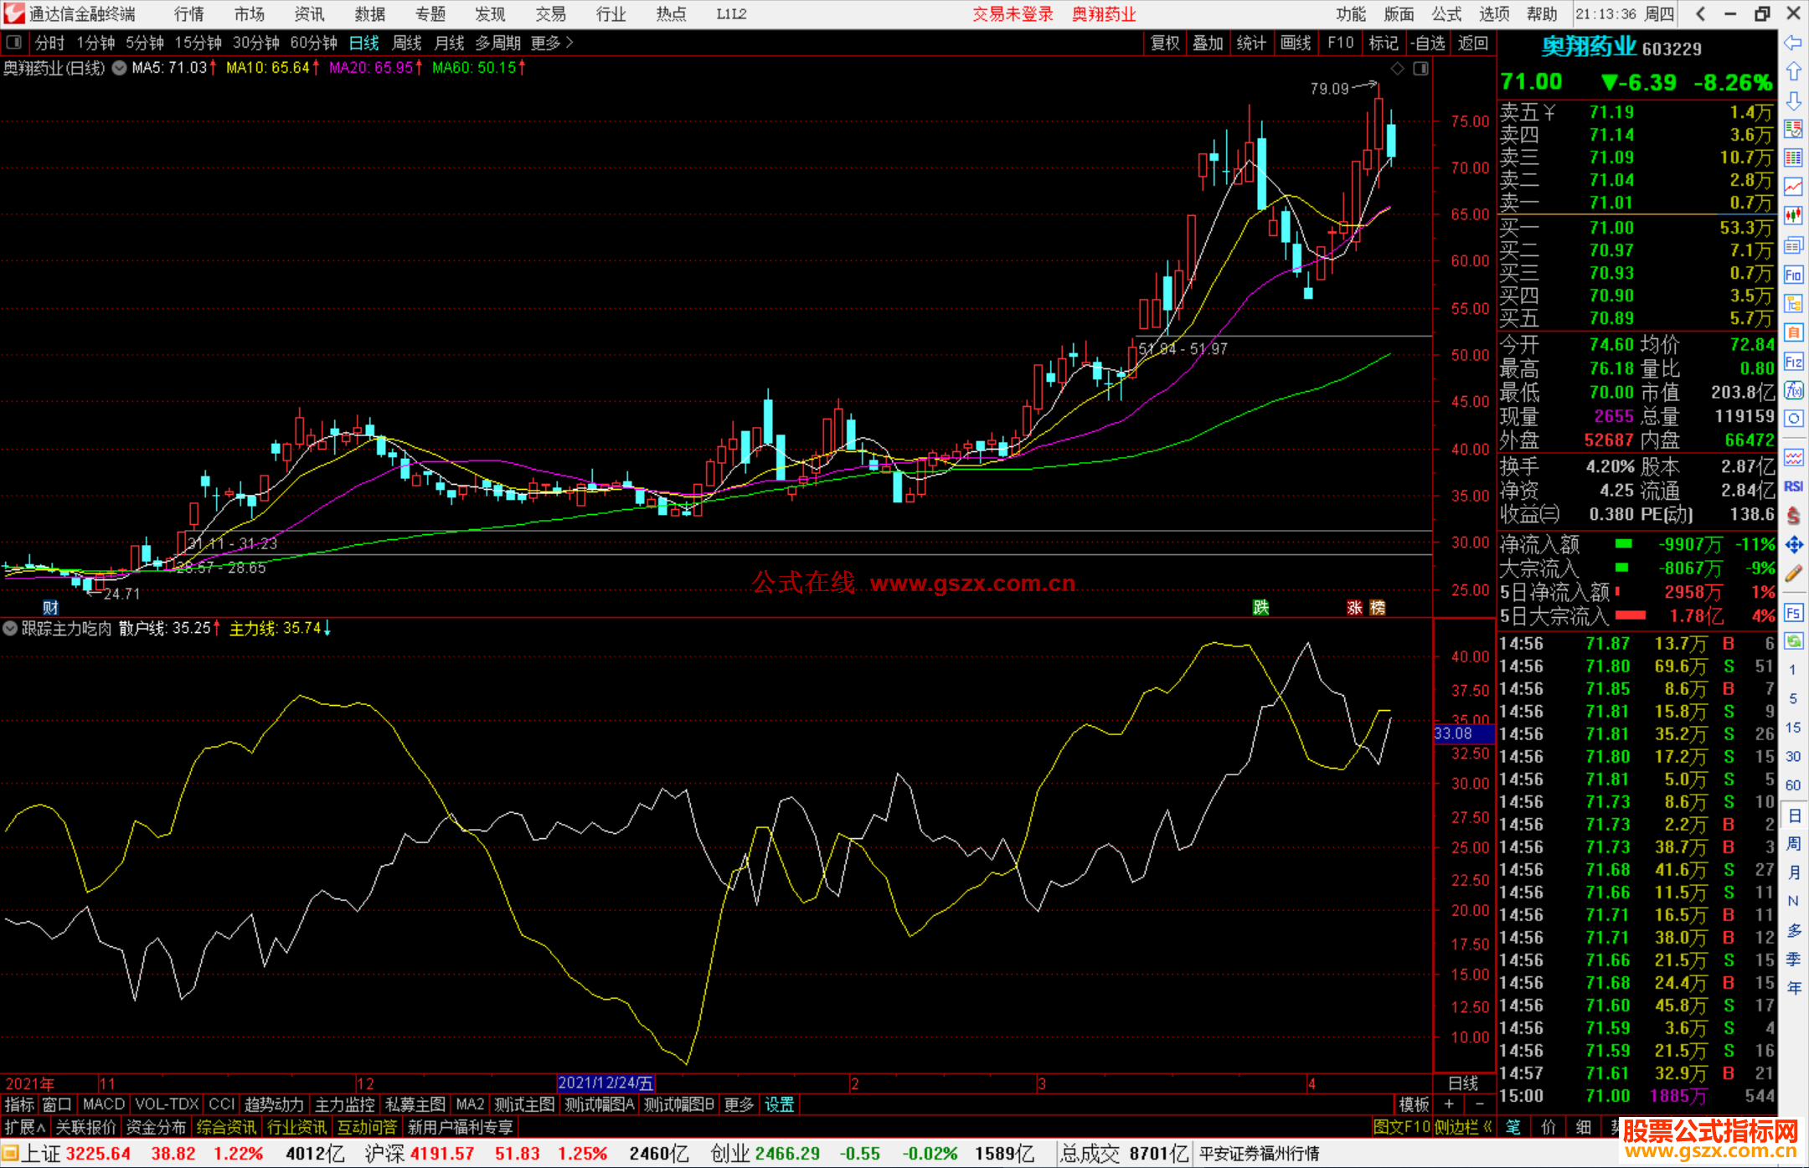
Task: Open the -自选 watchlist dropdown
Action: (x=1429, y=43)
